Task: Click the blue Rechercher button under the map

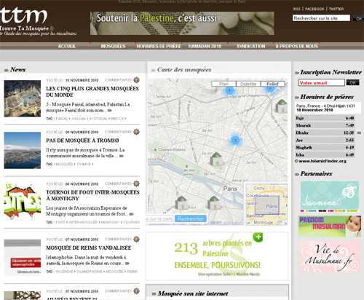Action: click(x=191, y=218)
